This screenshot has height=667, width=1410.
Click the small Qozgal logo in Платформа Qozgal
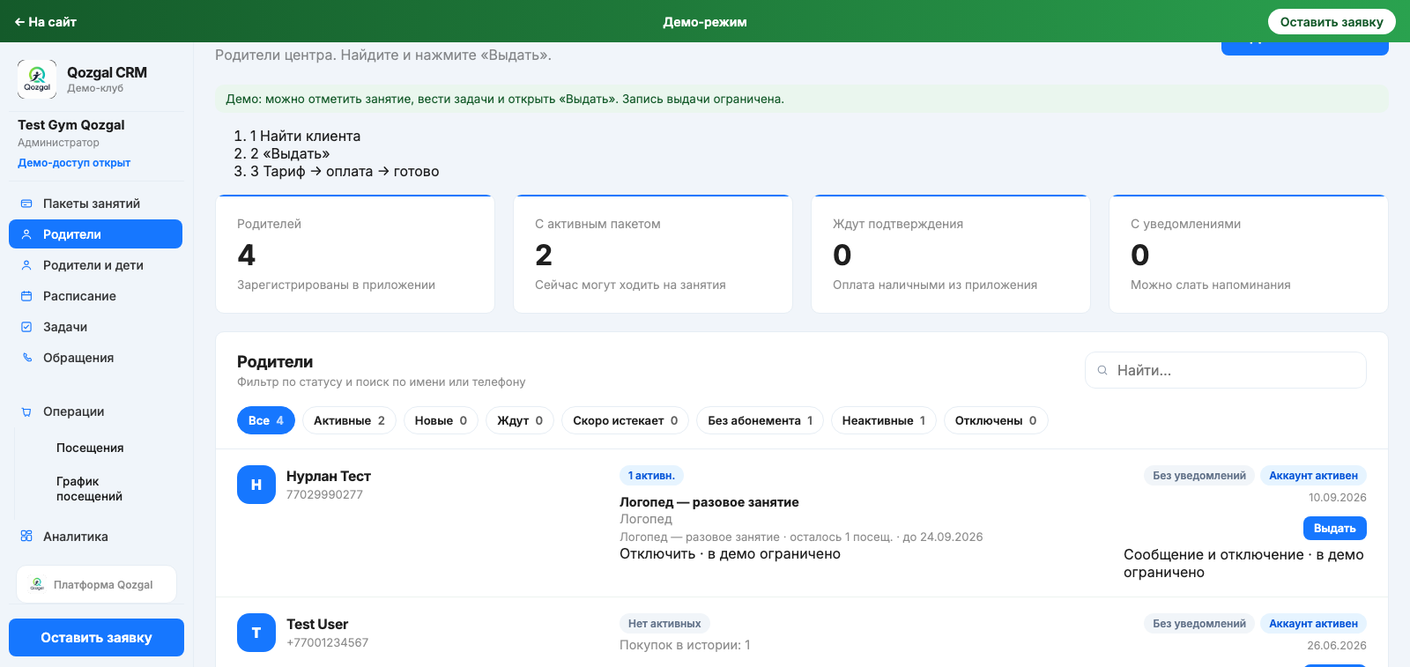point(37,584)
